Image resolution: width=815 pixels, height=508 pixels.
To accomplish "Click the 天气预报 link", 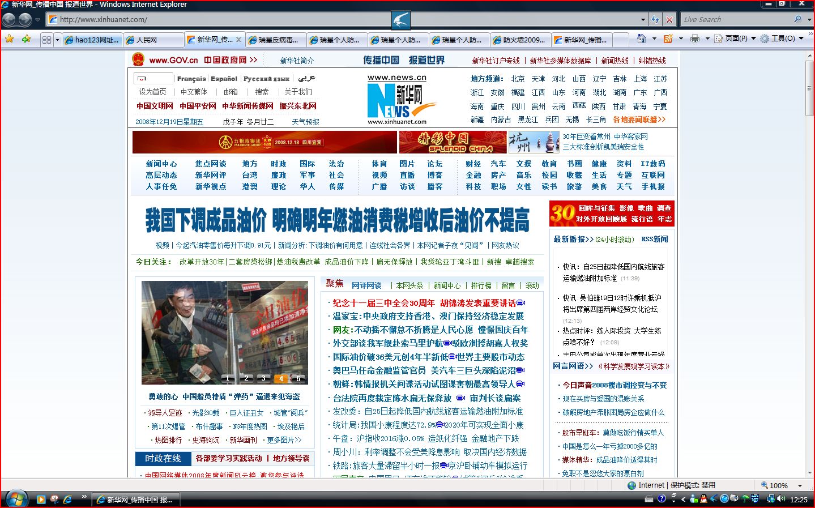I will point(305,122).
